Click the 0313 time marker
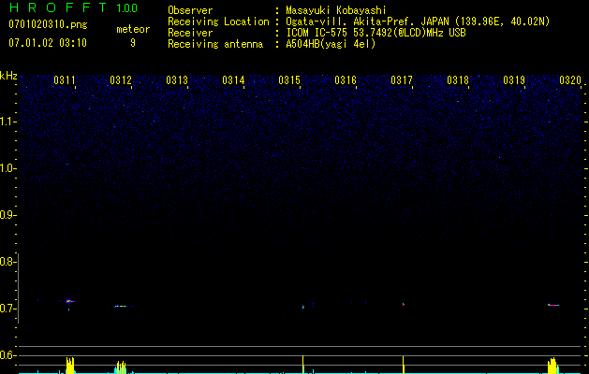Viewport: 589px width, 374px height. pos(177,80)
